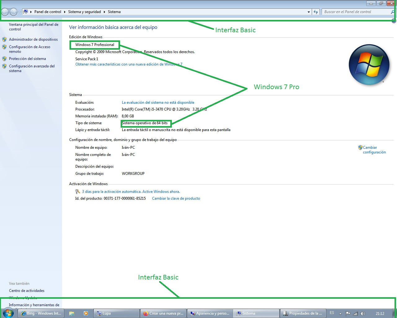Screen dimensions: 397x318
Task: Click the volume speaker tray icon
Action: tap(363, 314)
